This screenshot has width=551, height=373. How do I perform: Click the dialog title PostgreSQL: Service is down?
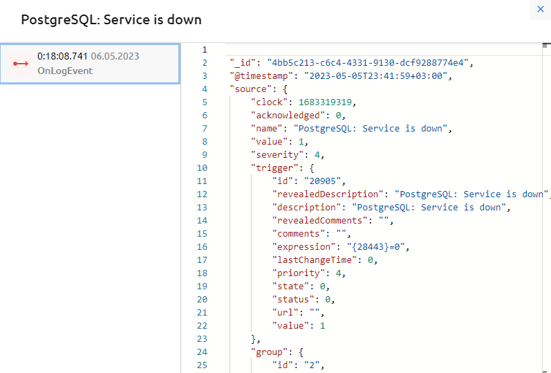coord(111,19)
